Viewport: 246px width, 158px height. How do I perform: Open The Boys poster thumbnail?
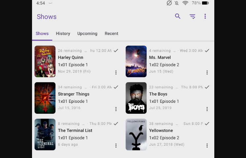[x=136, y=98]
